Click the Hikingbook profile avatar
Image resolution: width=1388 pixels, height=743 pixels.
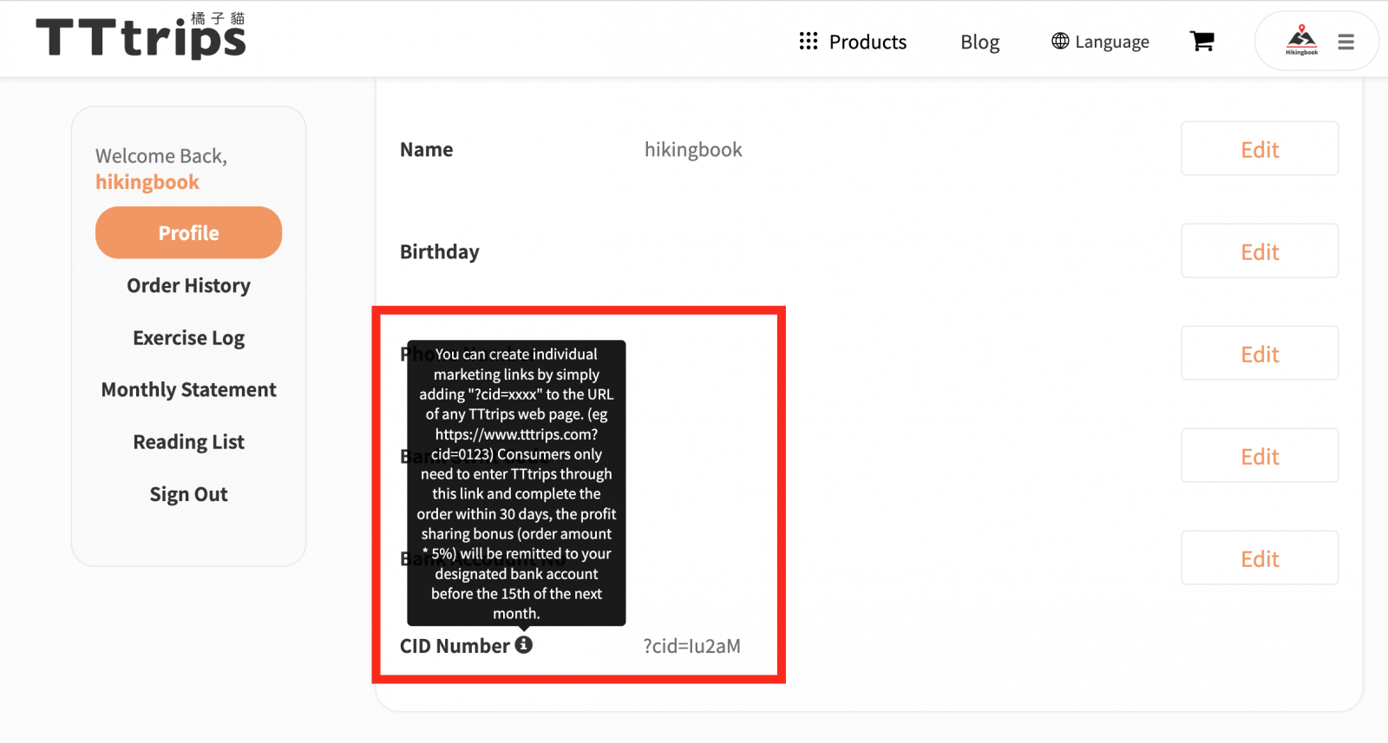pyautogui.click(x=1301, y=40)
